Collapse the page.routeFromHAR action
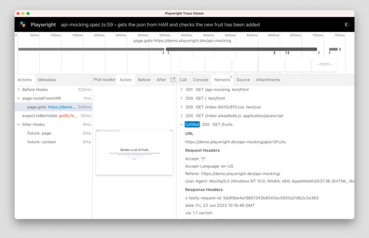 click(19, 98)
